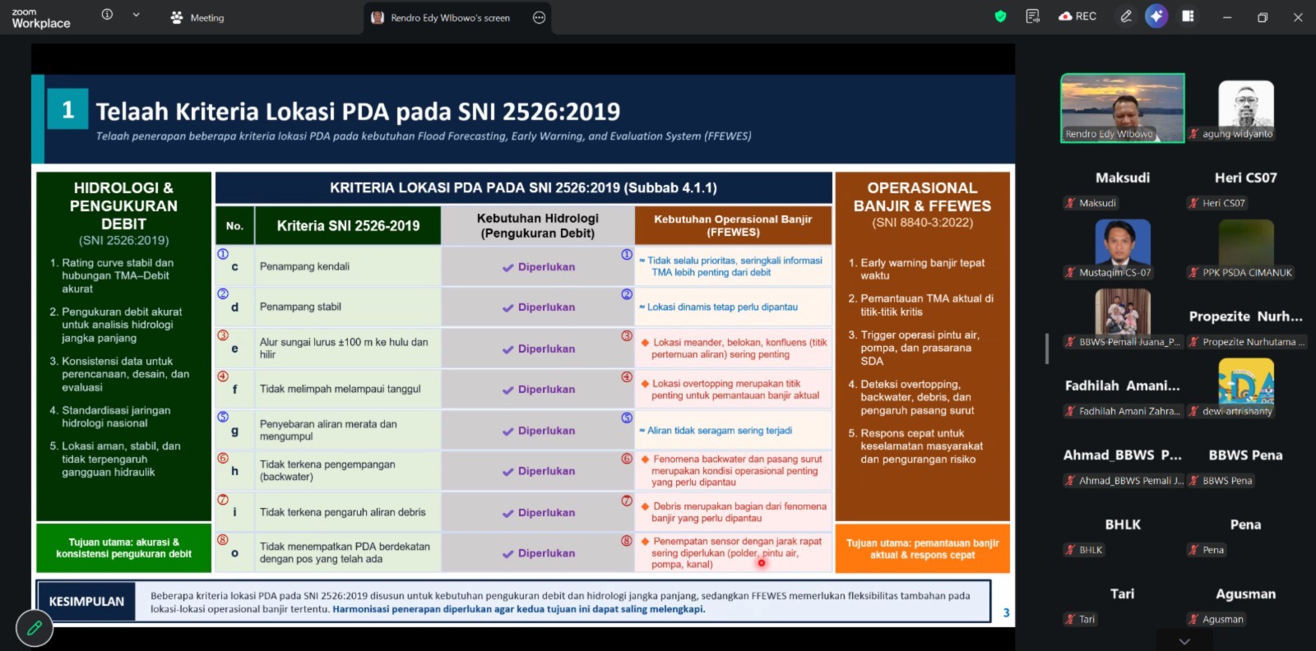Click the REC cloud recording indicator

(1077, 16)
